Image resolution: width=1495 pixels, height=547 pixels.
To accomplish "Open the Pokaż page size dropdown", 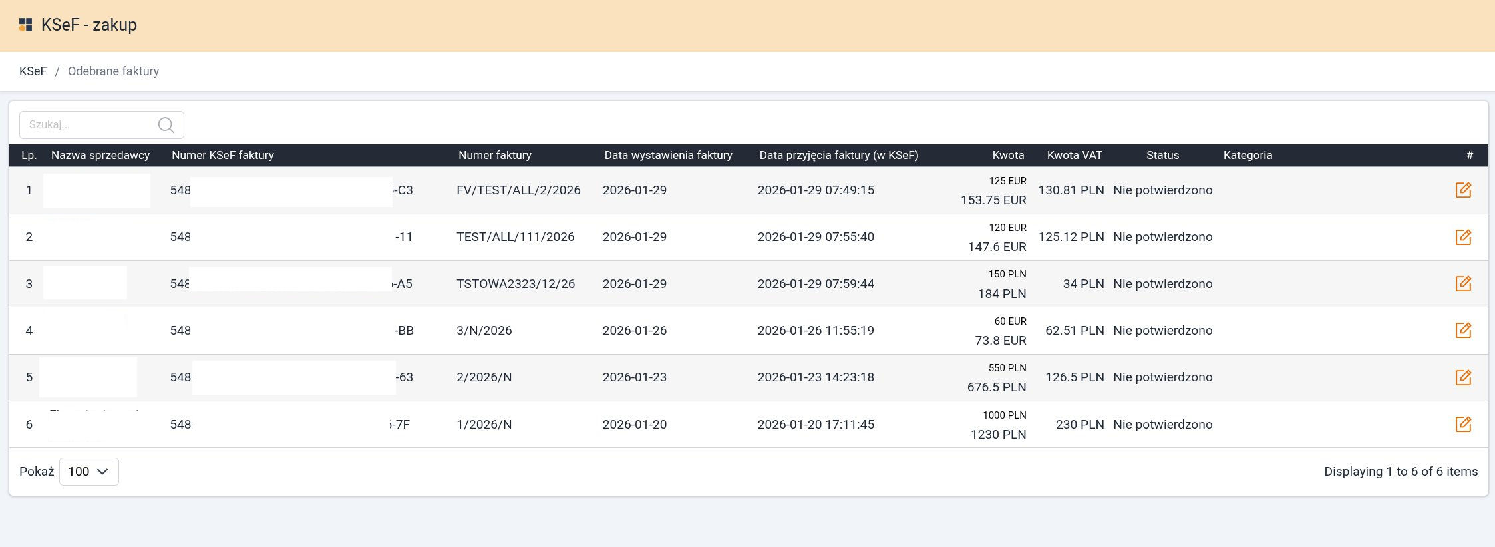I will (x=88, y=472).
